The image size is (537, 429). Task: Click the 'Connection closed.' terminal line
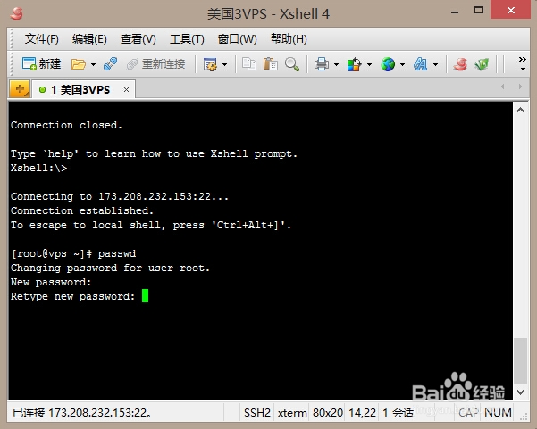tap(66, 125)
